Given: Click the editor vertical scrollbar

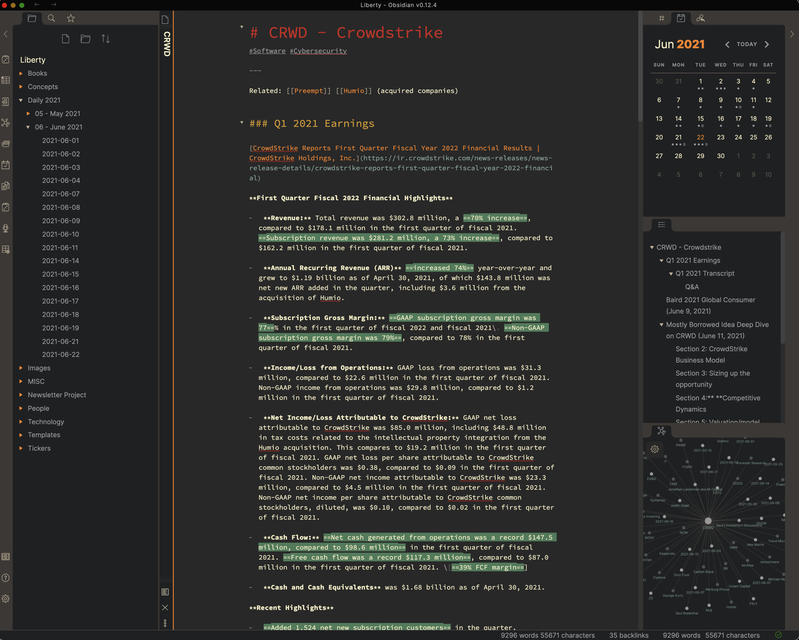Looking at the screenshot, I should point(640,67).
